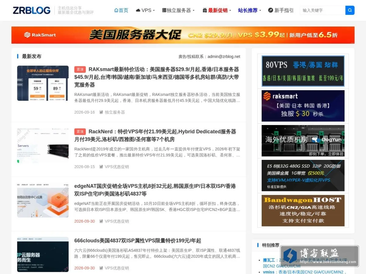Open edgeNAT国庆促销 article title
The height and width of the screenshot is (274, 366).
point(155,190)
